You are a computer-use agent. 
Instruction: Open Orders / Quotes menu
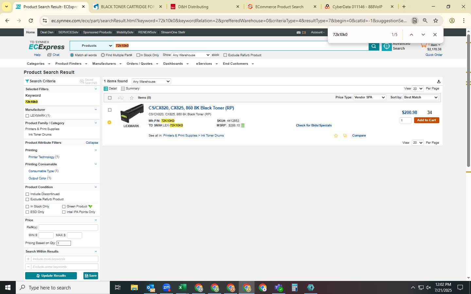click(x=142, y=64)
